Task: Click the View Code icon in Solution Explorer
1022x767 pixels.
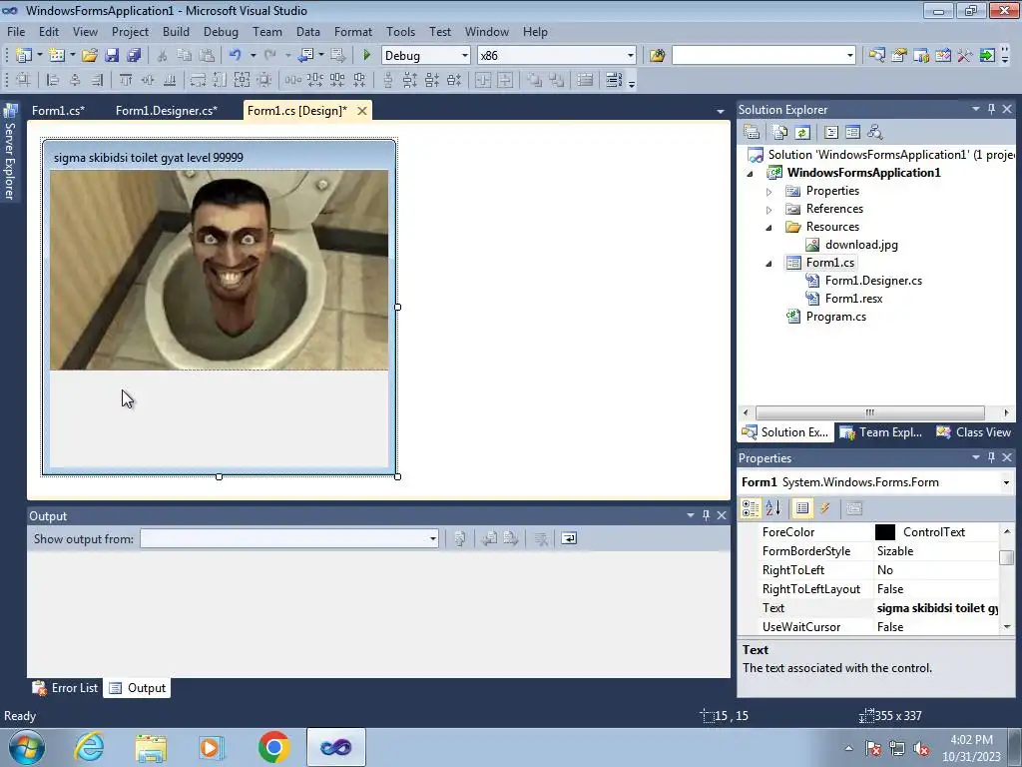Action: point(831,133)
